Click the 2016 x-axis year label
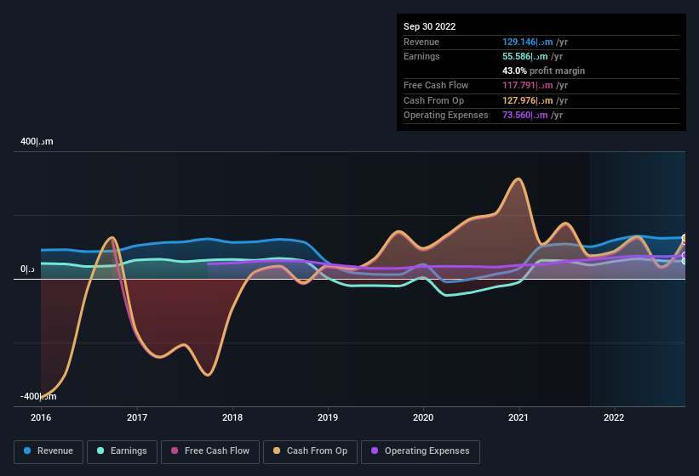Screen dimensions: 699x476 (x=41, y=417)
